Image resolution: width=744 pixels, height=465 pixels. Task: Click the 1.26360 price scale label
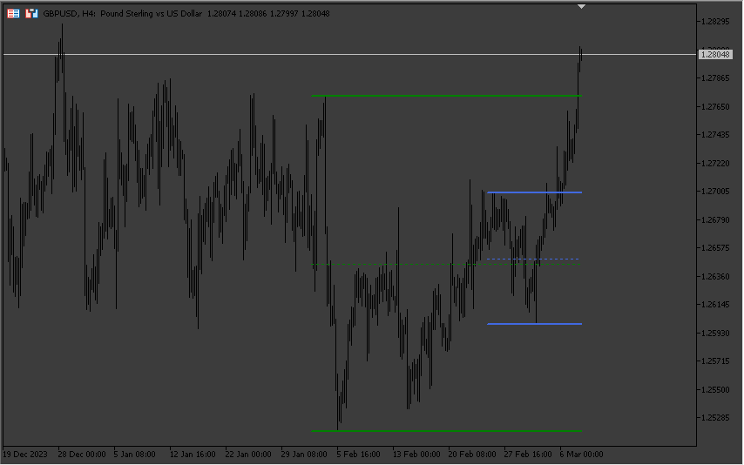click(x=715, y=276)
